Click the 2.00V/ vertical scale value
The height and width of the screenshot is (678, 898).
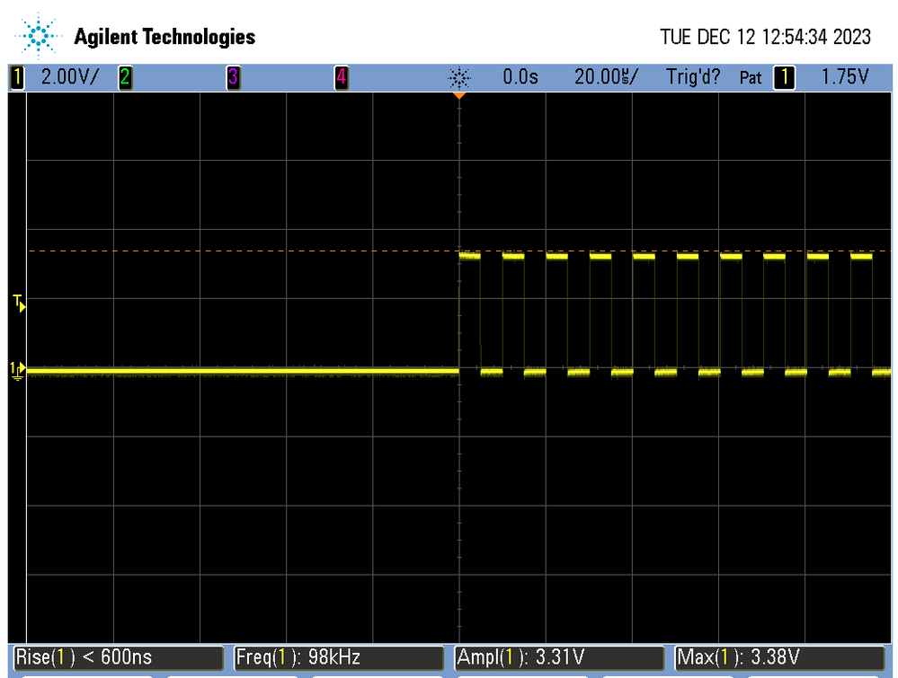pyautogui.click(x=70, y=77)
